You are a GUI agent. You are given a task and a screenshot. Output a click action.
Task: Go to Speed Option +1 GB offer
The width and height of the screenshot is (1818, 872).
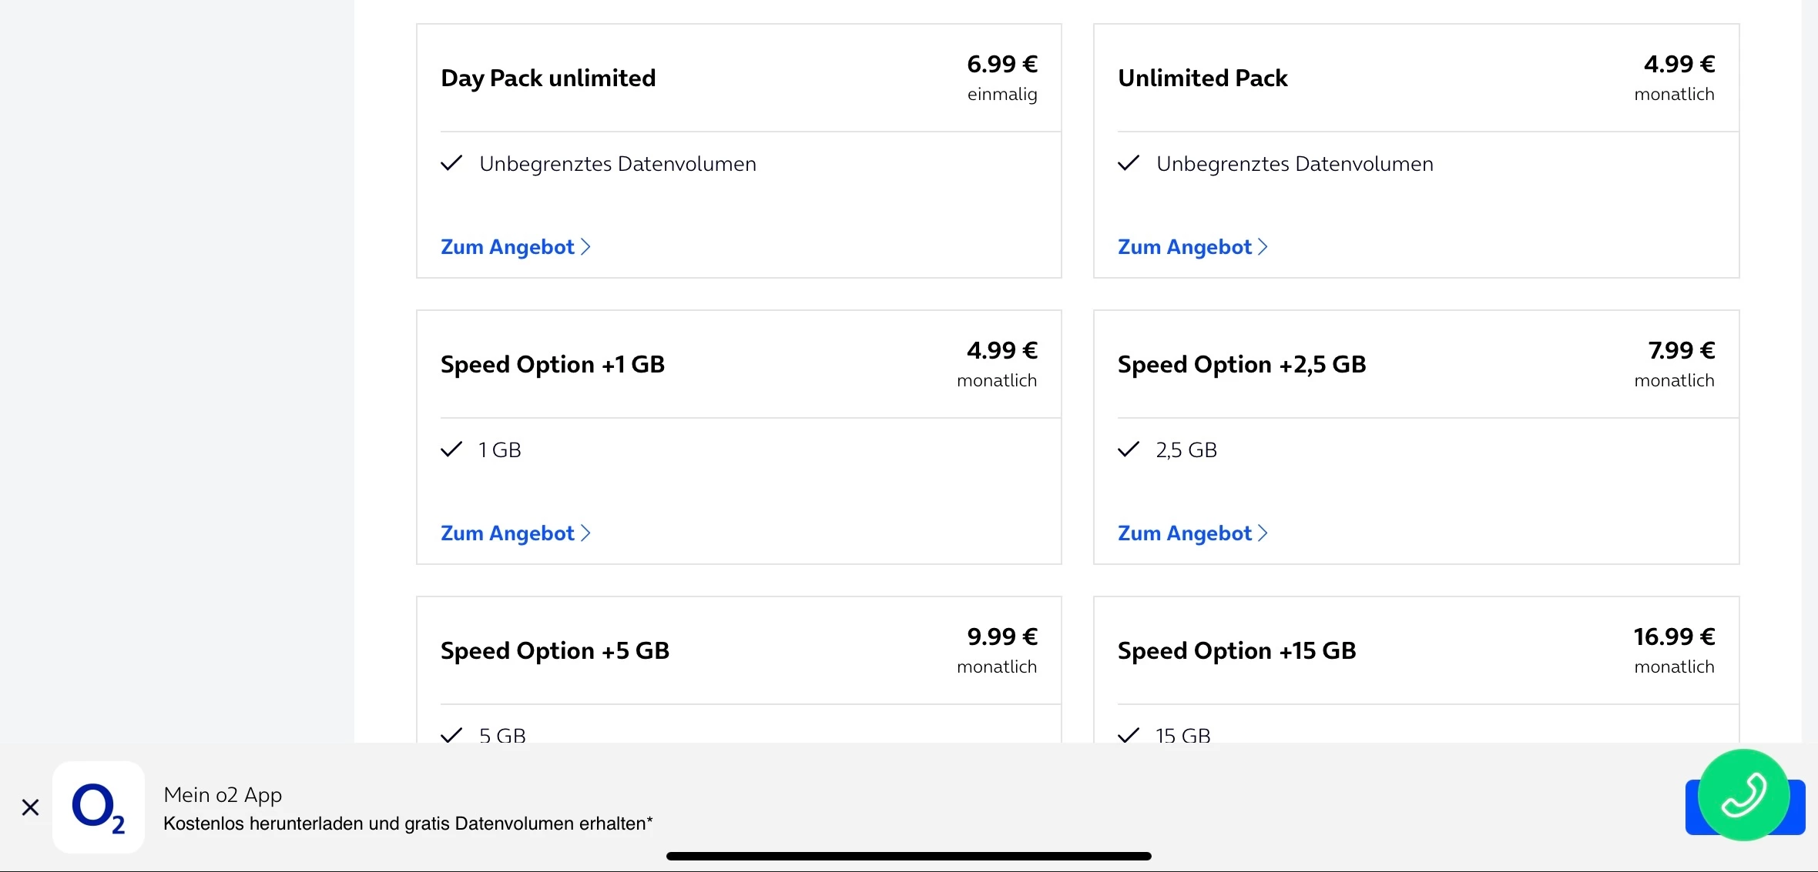[515, 533]
